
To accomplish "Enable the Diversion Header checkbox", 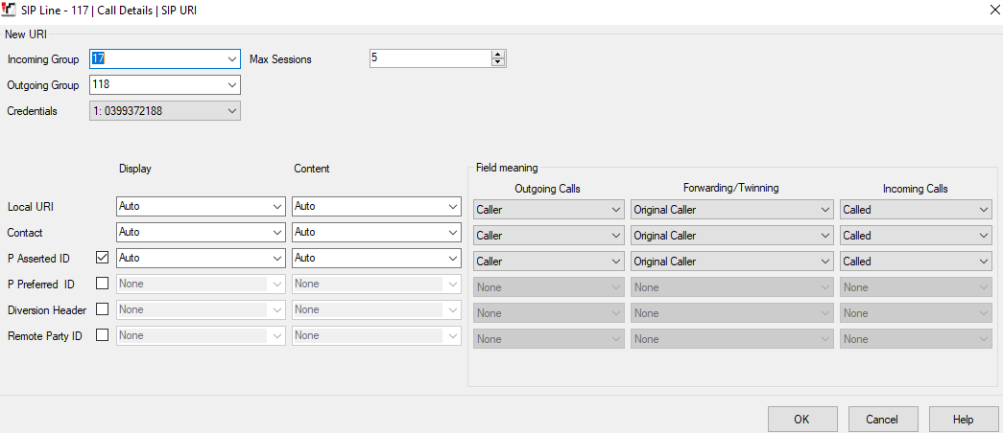I will click(102, 309).
